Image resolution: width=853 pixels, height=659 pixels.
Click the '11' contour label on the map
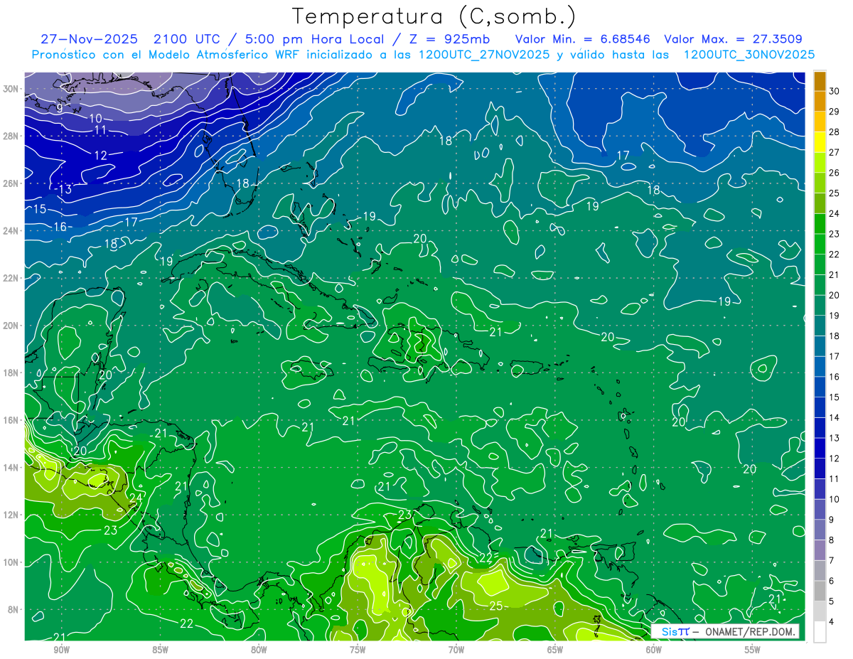100,130
